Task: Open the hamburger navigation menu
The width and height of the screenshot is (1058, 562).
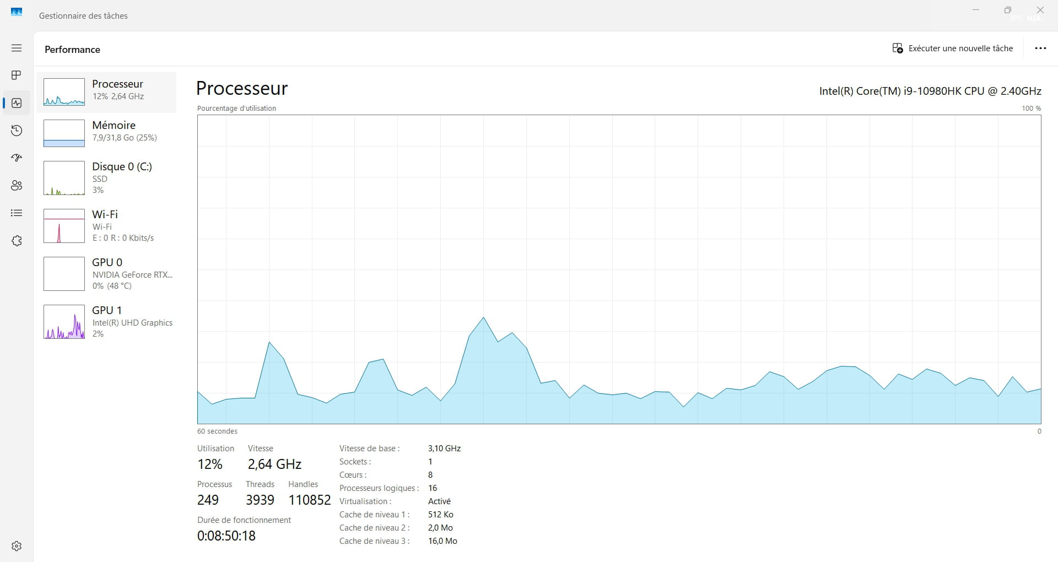Action: pos(17,48)
